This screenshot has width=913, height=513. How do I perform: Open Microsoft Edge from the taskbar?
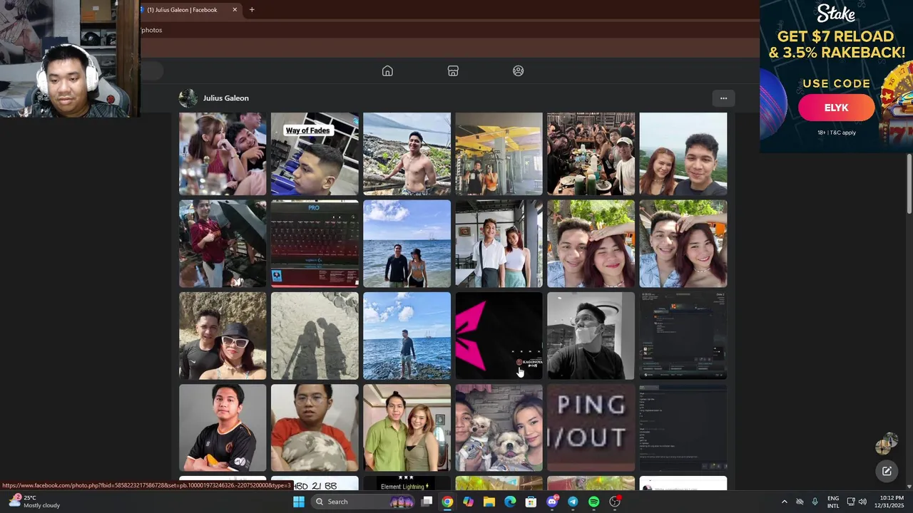[510, 502]
